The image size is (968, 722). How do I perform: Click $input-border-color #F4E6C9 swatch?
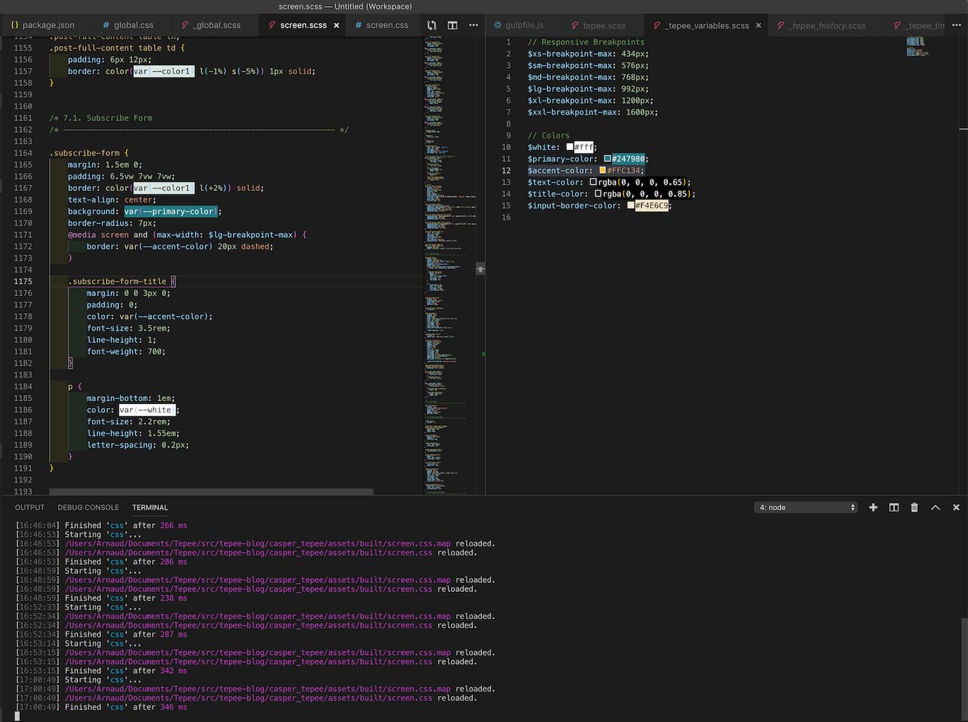pos(631,206)
